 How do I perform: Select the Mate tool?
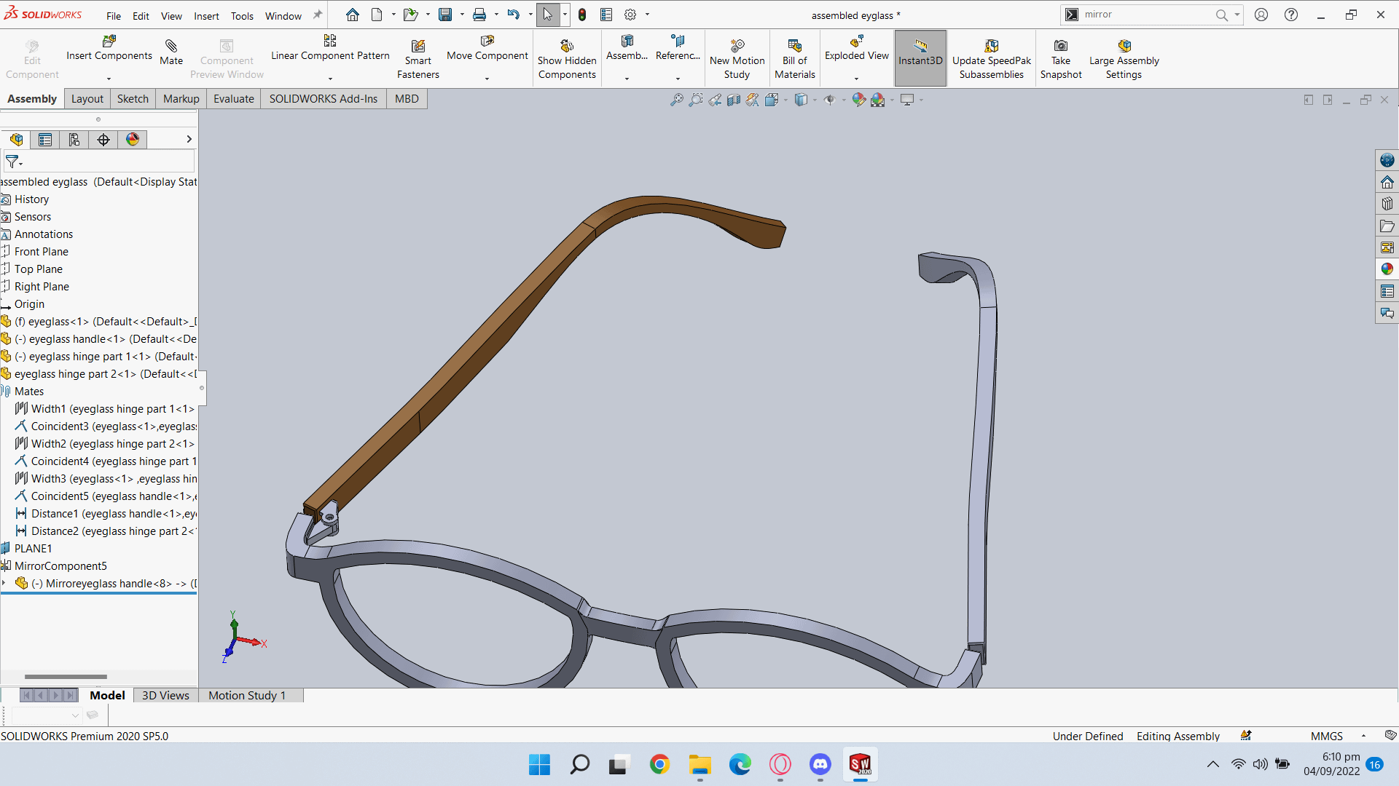[171, 52]
